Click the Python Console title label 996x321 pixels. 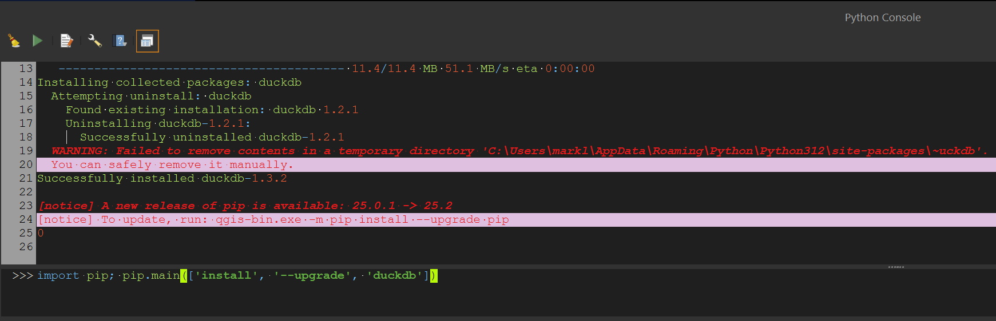click(882, 18)
